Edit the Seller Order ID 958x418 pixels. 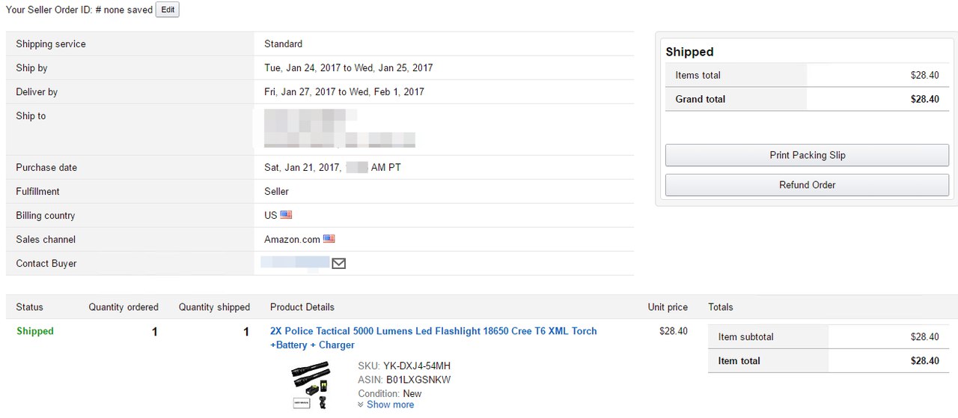168,10
